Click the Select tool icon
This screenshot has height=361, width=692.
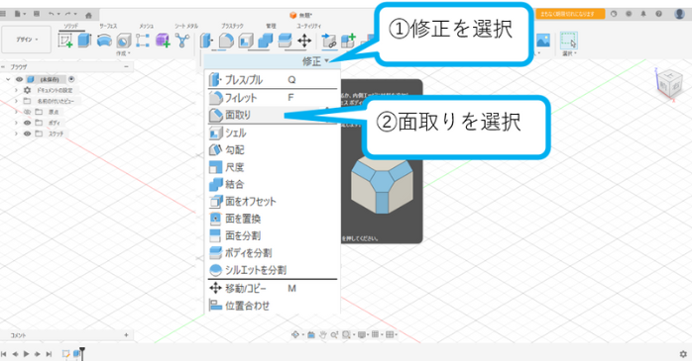[x=569, y=41]
